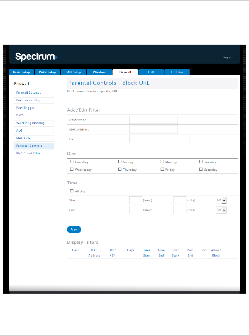Tick the Monday checkbox
The height and width of the screenshot is (336, 249).
coord(162,162)
